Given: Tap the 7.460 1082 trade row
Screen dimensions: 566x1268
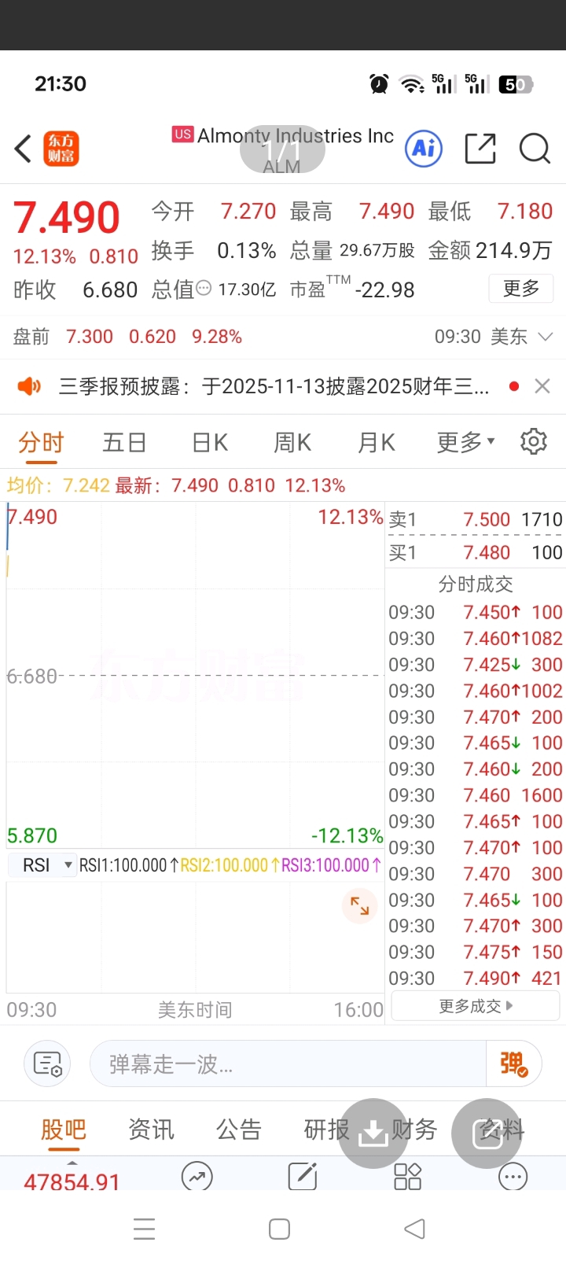Looking at the screenshot, I should pyautogui.click(x=476, y=638).
